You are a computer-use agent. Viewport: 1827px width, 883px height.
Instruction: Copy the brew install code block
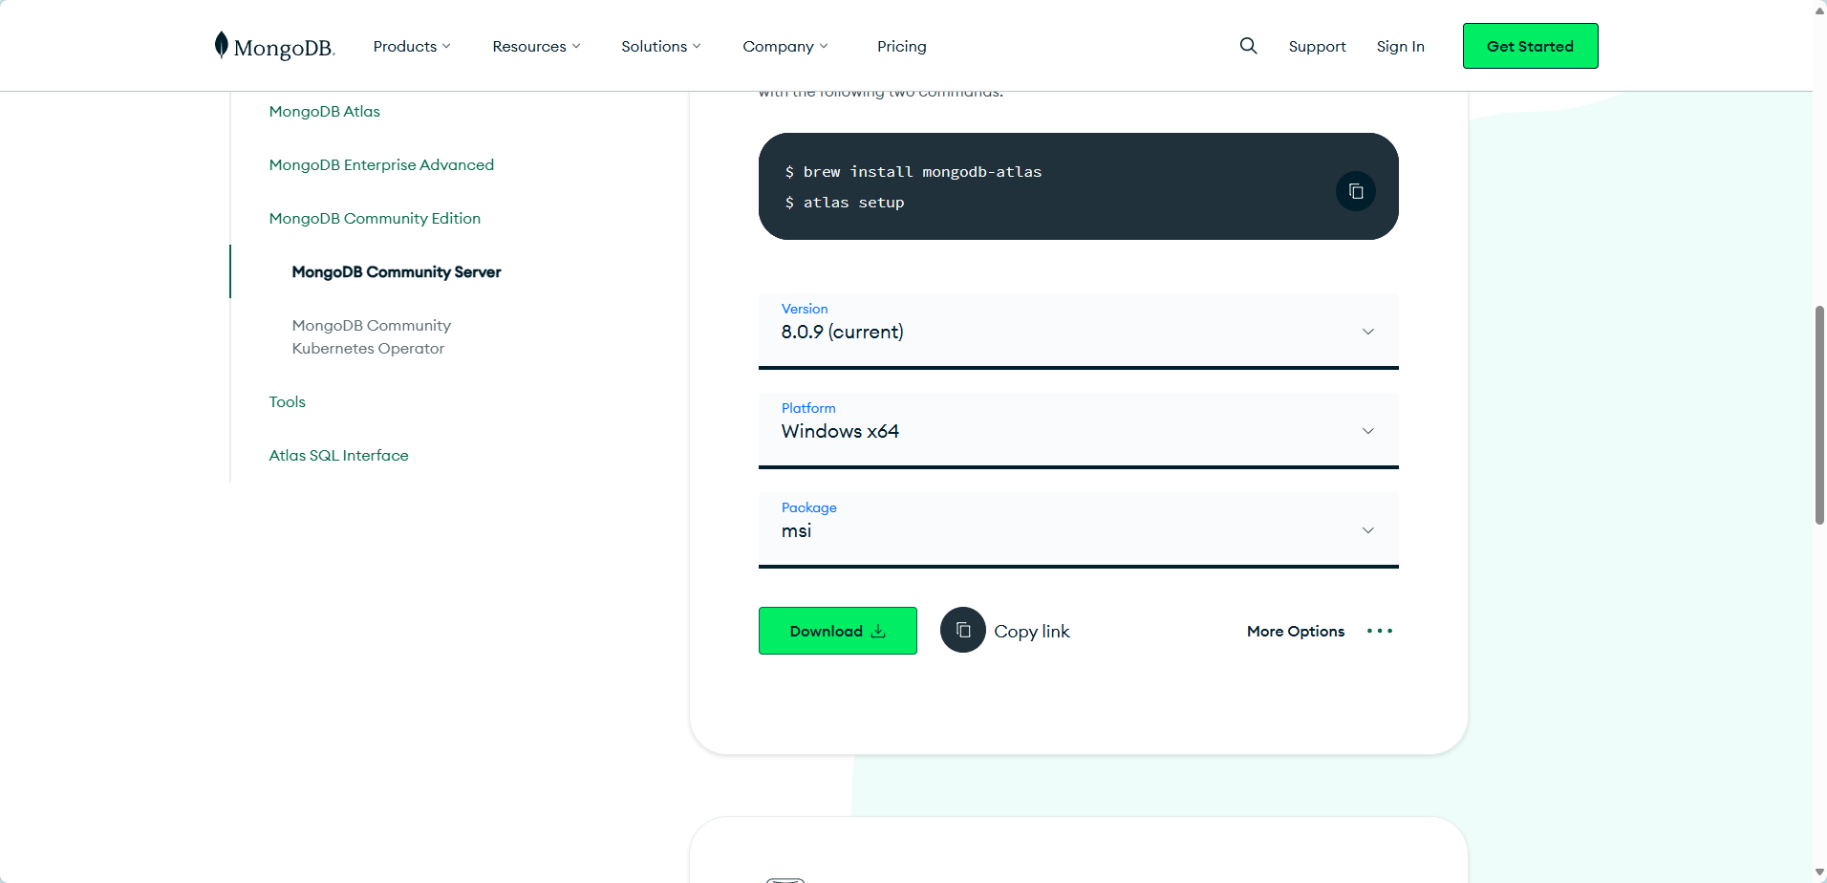(x=1355, y=191)
